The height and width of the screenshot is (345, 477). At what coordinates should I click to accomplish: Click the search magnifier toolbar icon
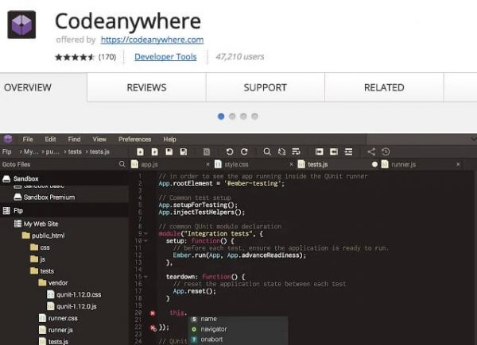click(267, 151)
